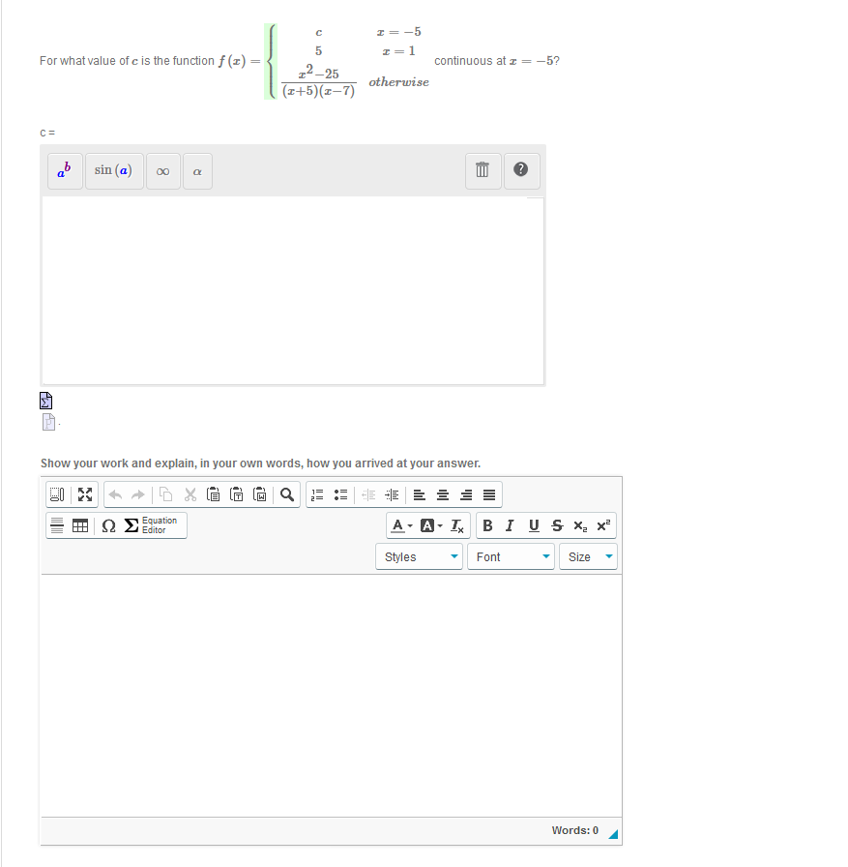
Task: Open the Font dropdown
Action: (510, 556)
